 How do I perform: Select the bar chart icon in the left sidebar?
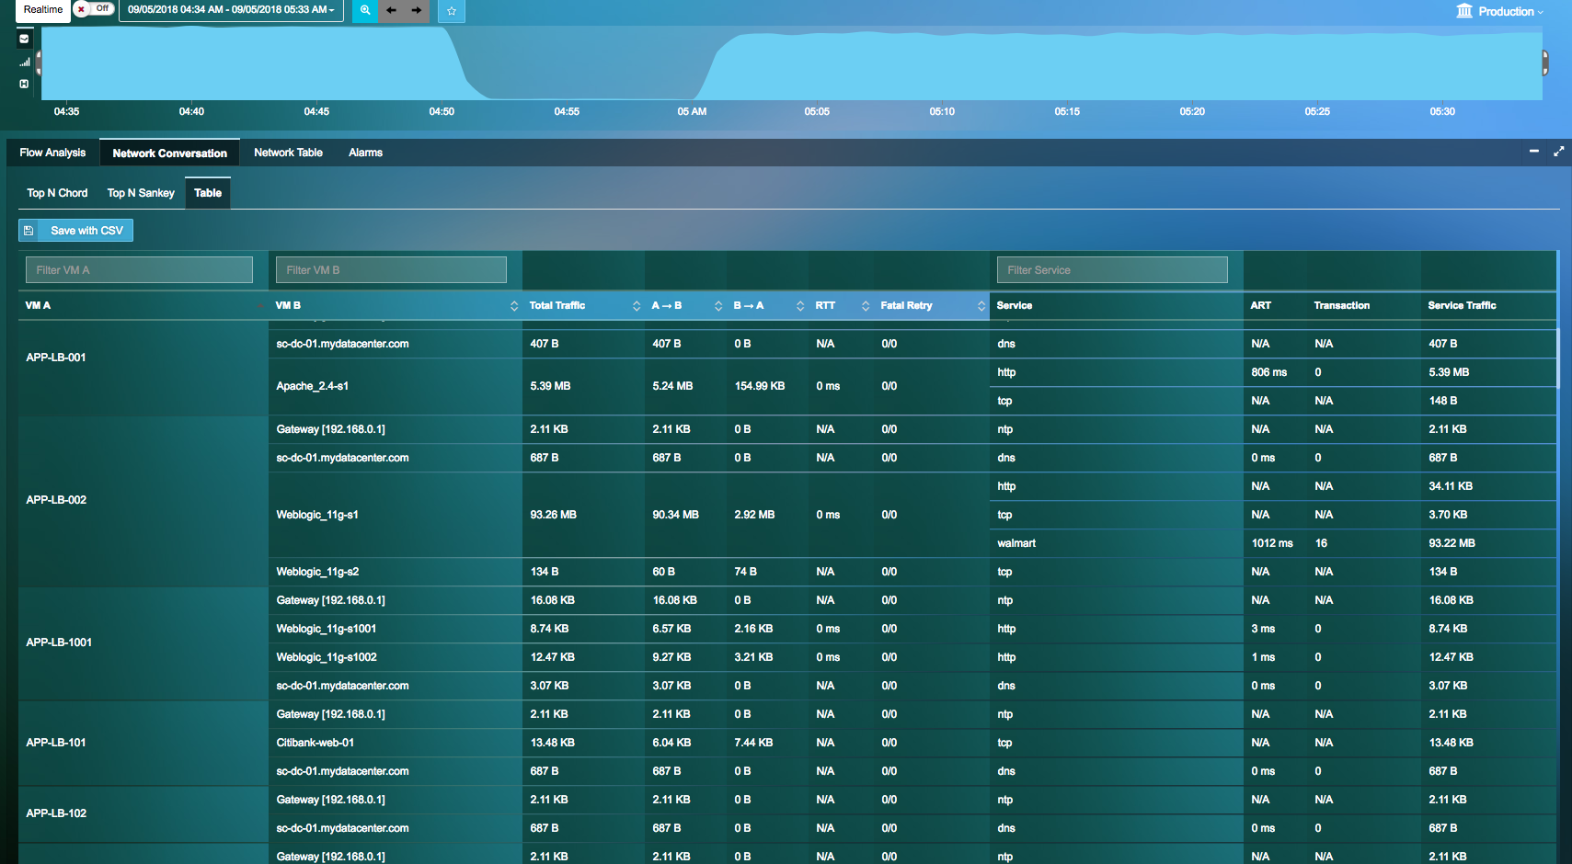pyautogui.click(x=23, y=61)
